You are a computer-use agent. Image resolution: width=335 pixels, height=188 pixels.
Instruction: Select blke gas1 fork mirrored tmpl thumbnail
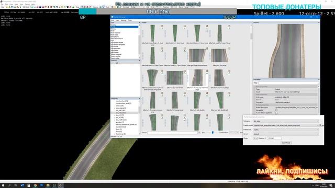(x=197, y=55)
